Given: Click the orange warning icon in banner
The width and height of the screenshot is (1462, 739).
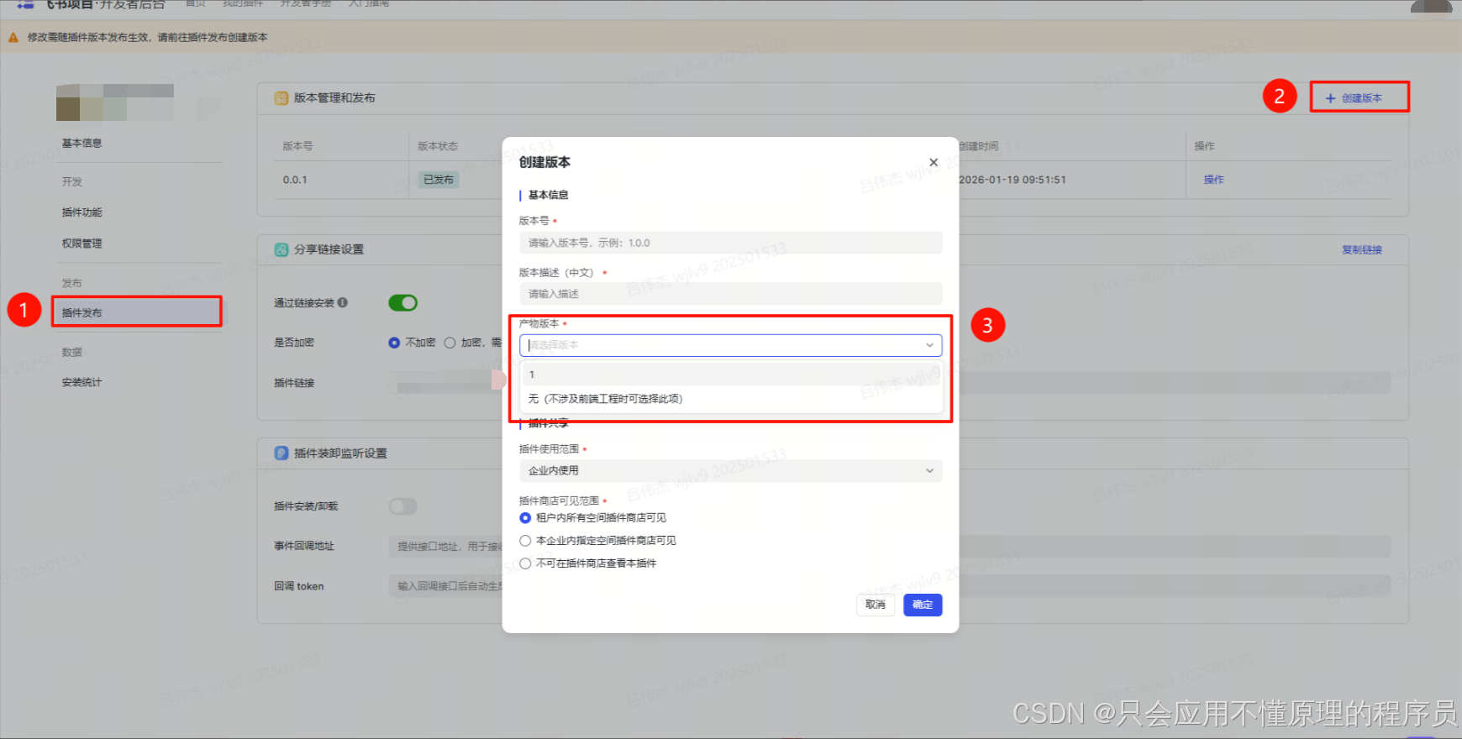Looking at the screenshot, I should point(13,37).
